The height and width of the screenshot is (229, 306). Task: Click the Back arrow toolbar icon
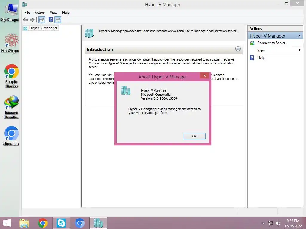25,20
